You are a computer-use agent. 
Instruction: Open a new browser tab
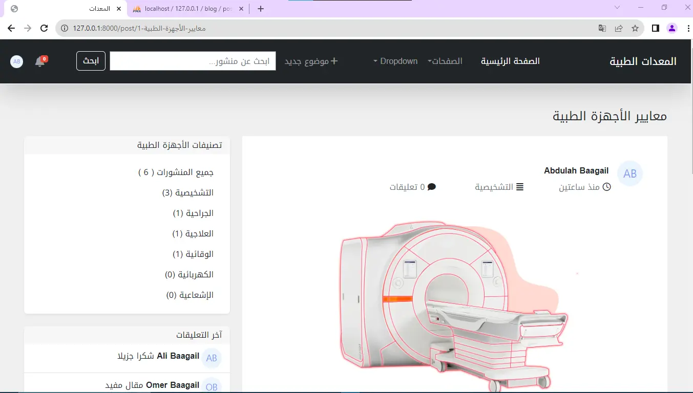261,9
